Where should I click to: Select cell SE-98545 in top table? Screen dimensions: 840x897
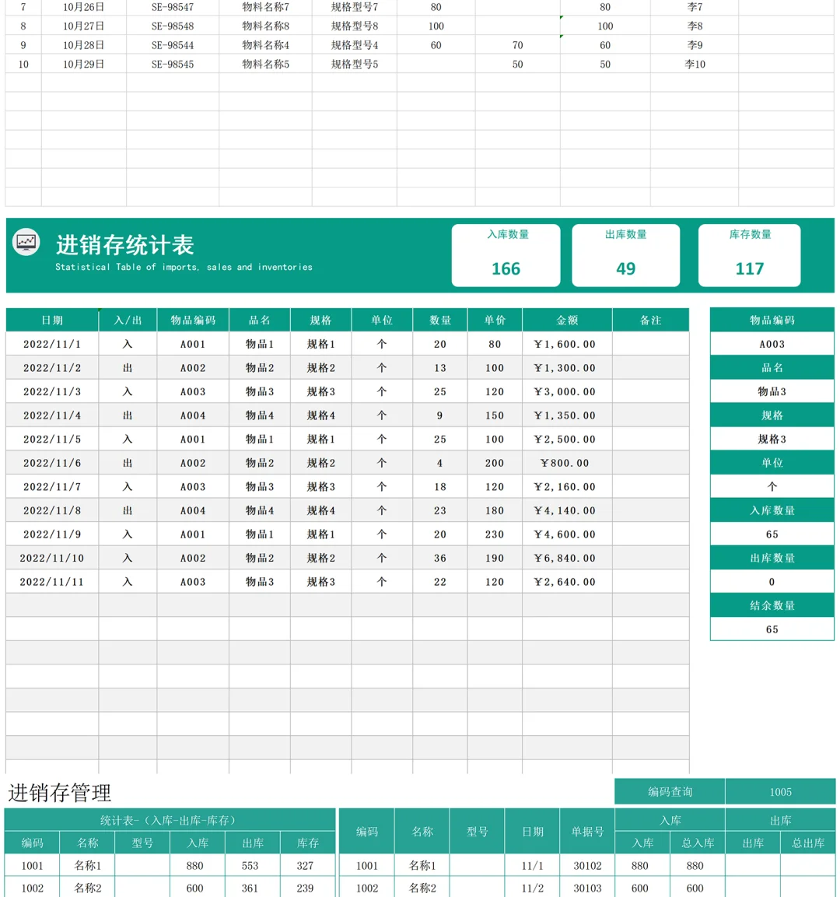(x=173, y=64)
